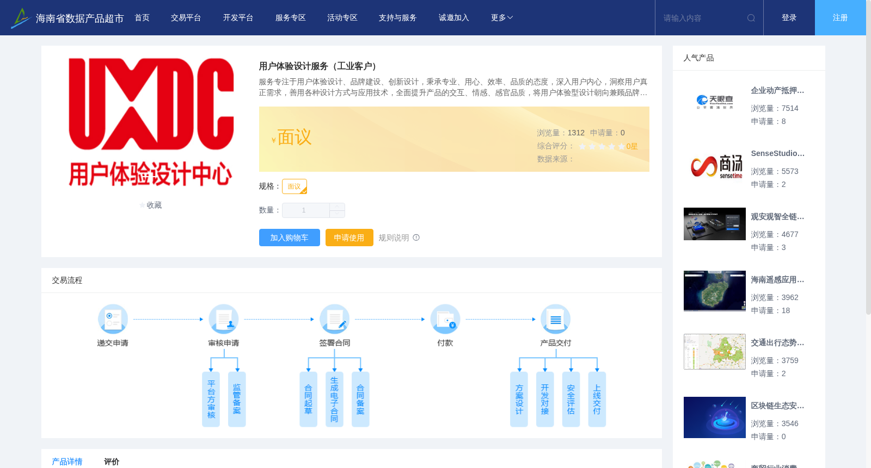871x468 pixels.
Task: Go to 首页 in the navigation
Action: coord(142,18)
